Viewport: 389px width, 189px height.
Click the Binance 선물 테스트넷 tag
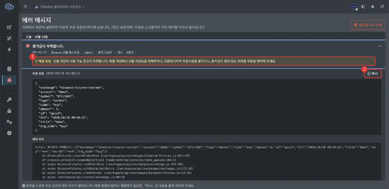[65, 53]
